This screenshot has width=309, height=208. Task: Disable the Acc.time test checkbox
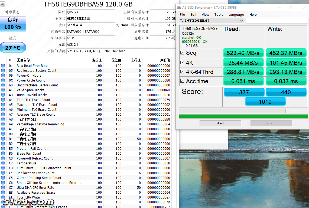tap(182, 81)
